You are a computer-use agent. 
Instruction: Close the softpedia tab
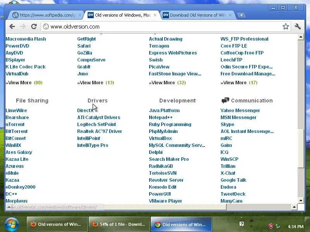click(80, 15)
